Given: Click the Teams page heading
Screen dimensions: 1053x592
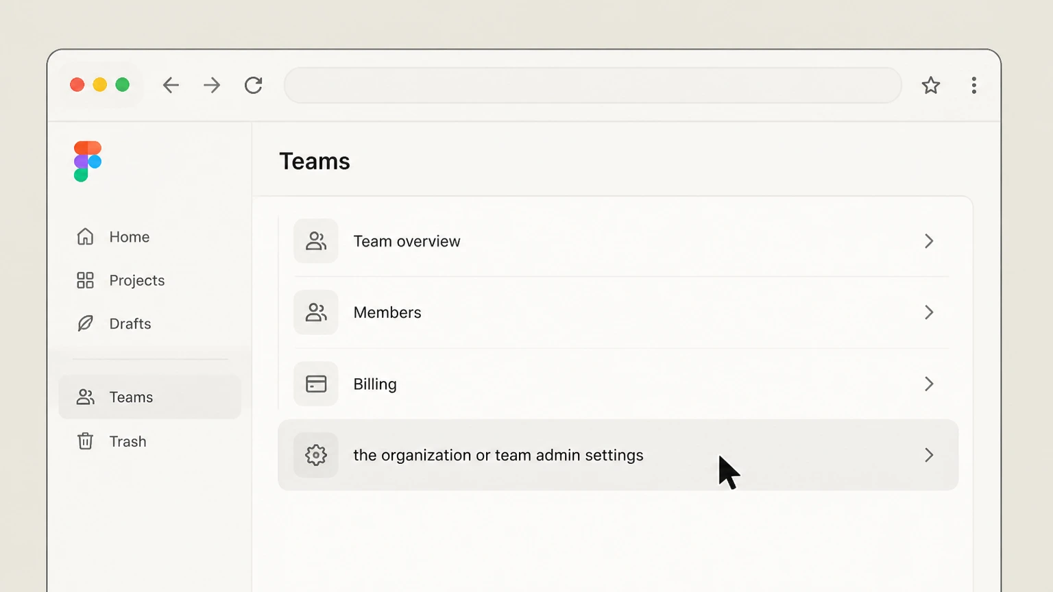Looking at the screenshot, I should (x=315, y=161).
